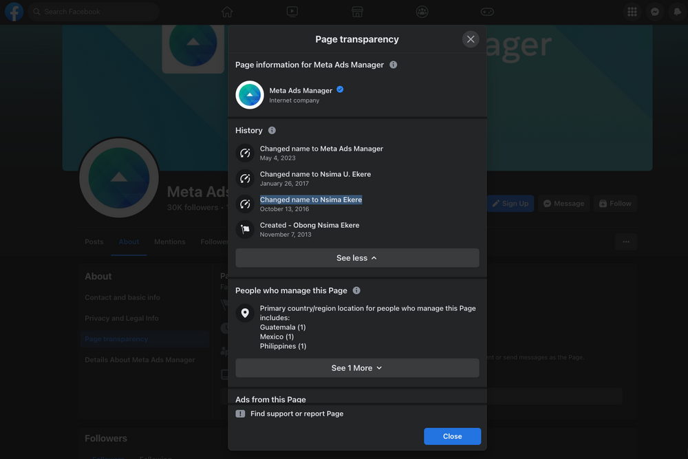688x459 pixels.
Task: Open the Marketplace icon
Action: click(x=357, y=12)
